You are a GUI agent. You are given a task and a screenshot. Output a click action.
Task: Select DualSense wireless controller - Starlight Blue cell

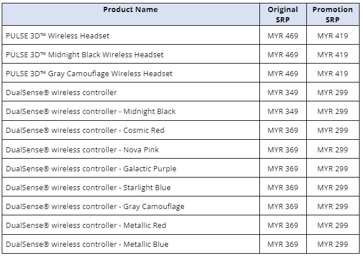[x=88, y=187]
